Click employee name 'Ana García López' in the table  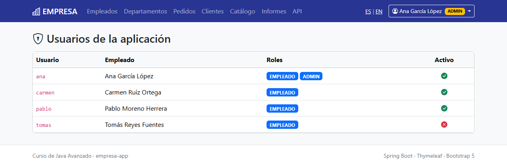pyautogui.click(x=129, y=76)
